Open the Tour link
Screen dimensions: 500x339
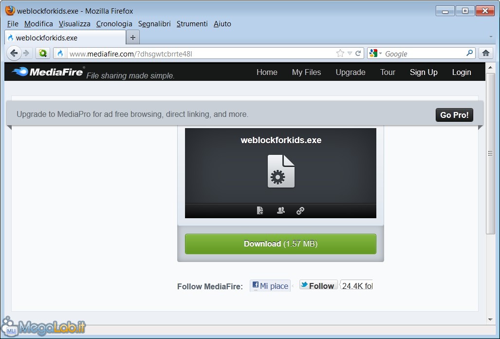(x=388, y=73)
